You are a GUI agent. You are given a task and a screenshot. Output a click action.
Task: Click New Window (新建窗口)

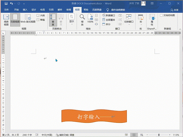pos(109,15)
